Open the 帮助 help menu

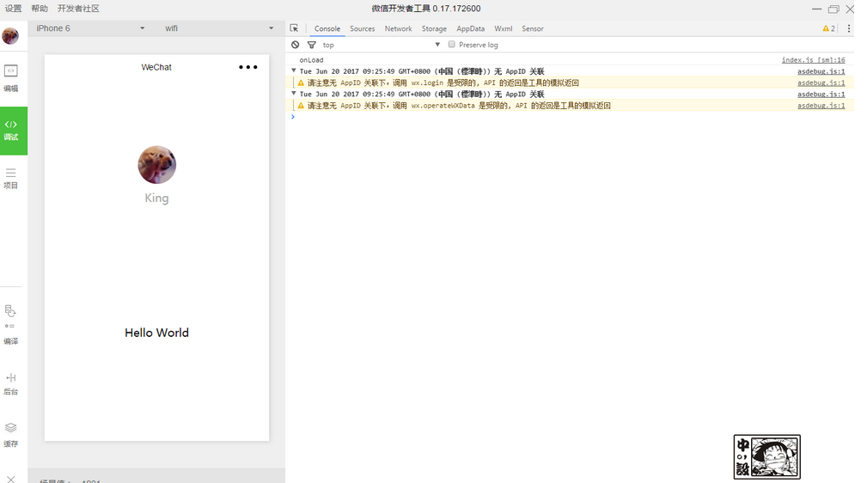click(x=40, y=9)
